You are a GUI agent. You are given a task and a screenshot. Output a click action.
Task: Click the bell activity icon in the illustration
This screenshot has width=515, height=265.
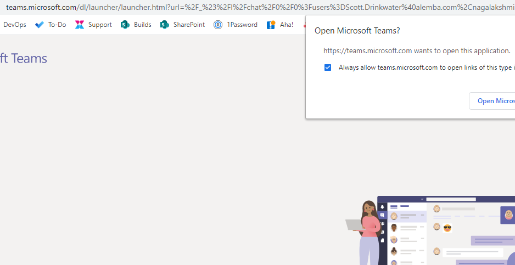[382, 207]
